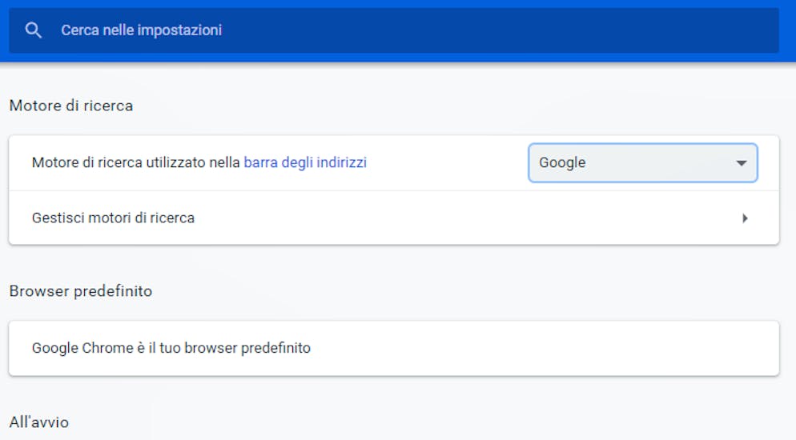Open the "barra degli indirizzi" link
The image size is (796, 440).
305,162
